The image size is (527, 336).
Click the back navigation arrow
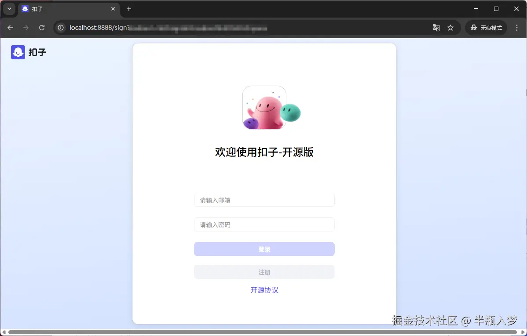click(x=10, y=27)
